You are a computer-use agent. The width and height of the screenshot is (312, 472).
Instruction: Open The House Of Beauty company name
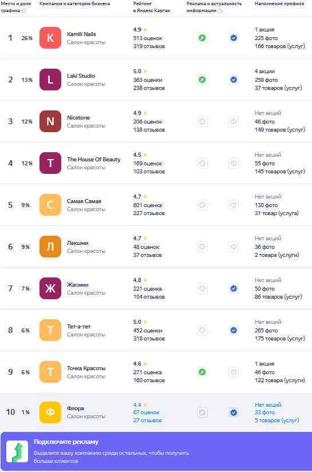point(94,159)
